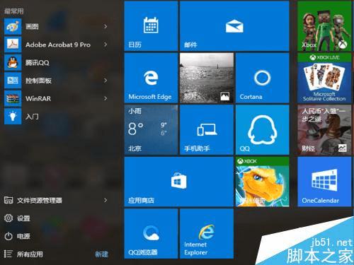Expand the WinRAR jump list arrow

coord(105,98)
